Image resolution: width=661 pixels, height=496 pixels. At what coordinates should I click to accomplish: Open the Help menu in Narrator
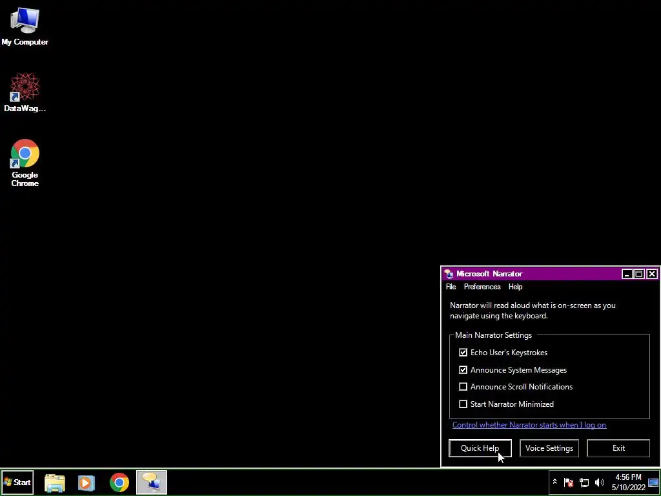(x=515, y=287)
